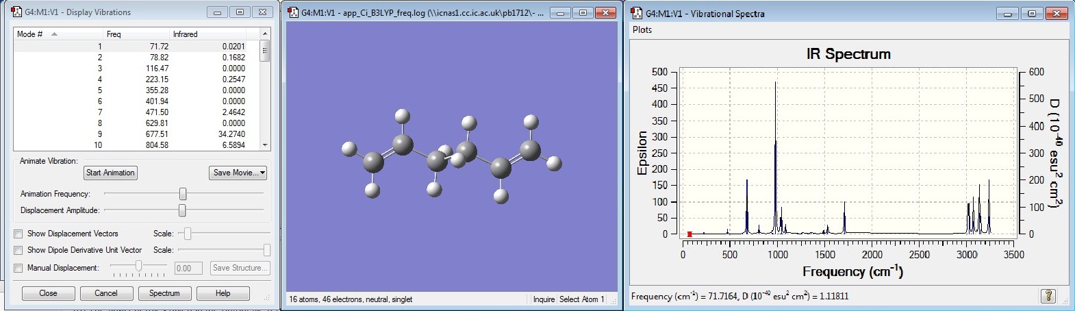
Task: Click Select Atom 1 in molecule status bar
Action: pos(581,299)
